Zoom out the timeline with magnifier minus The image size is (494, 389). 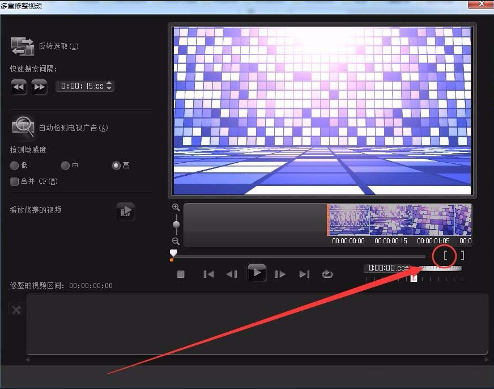click(176, 241)
